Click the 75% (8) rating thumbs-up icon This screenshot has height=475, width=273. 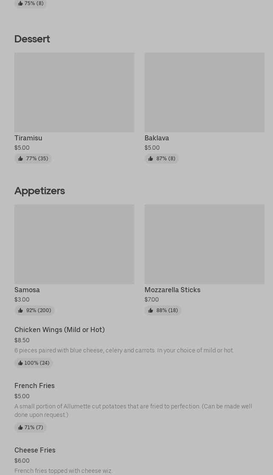20,3
